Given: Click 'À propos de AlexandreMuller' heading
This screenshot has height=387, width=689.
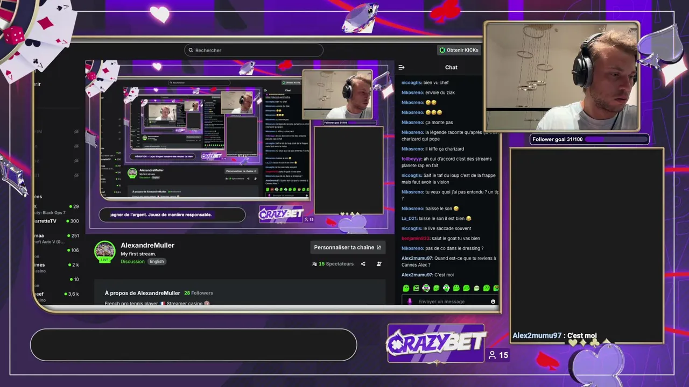Looking at the screenshot, I should click(142, 293).
